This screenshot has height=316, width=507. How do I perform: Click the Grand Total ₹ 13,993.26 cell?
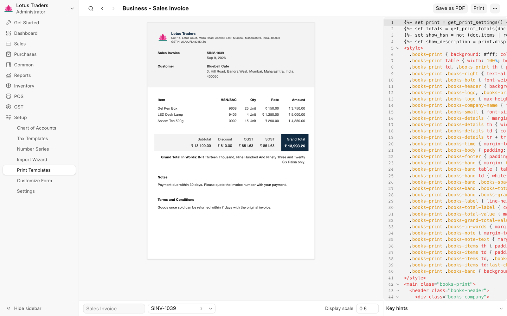[295, 143]
